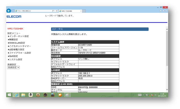180x109 pixels.
Task: Click the デフォルトゲートウェイ label
Action: tap(63, 64)
